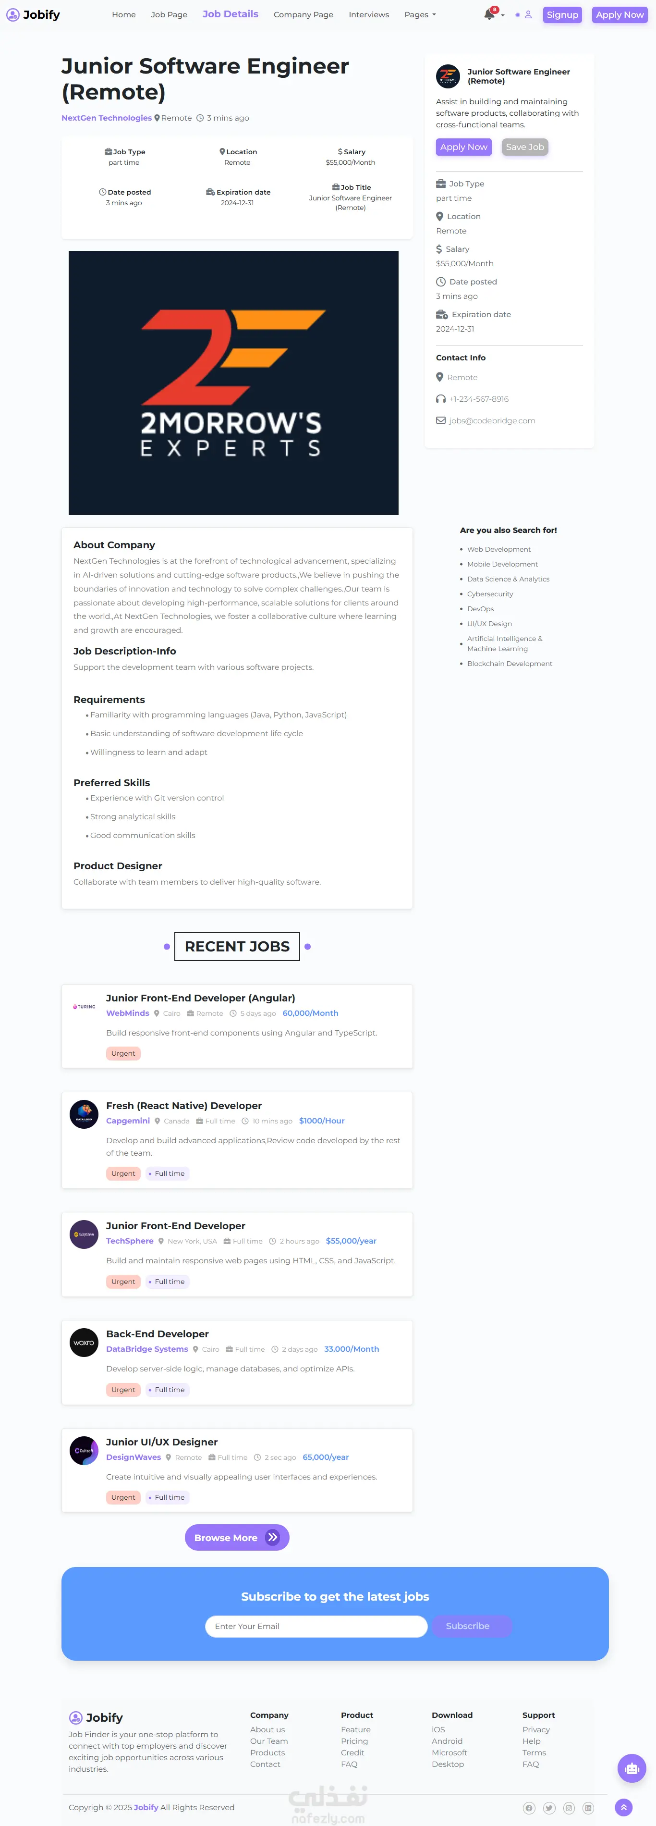
Task: Click the 2Morrow's Experts company banner image
Action: (233, 383)
